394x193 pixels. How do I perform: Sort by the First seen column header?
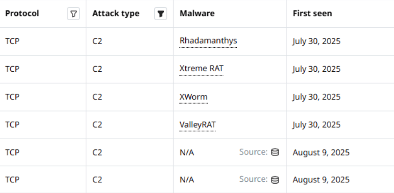click(312, 14)
